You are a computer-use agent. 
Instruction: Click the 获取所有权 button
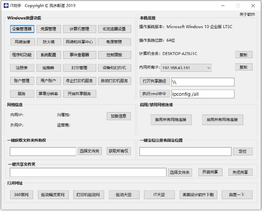[118, 151]
